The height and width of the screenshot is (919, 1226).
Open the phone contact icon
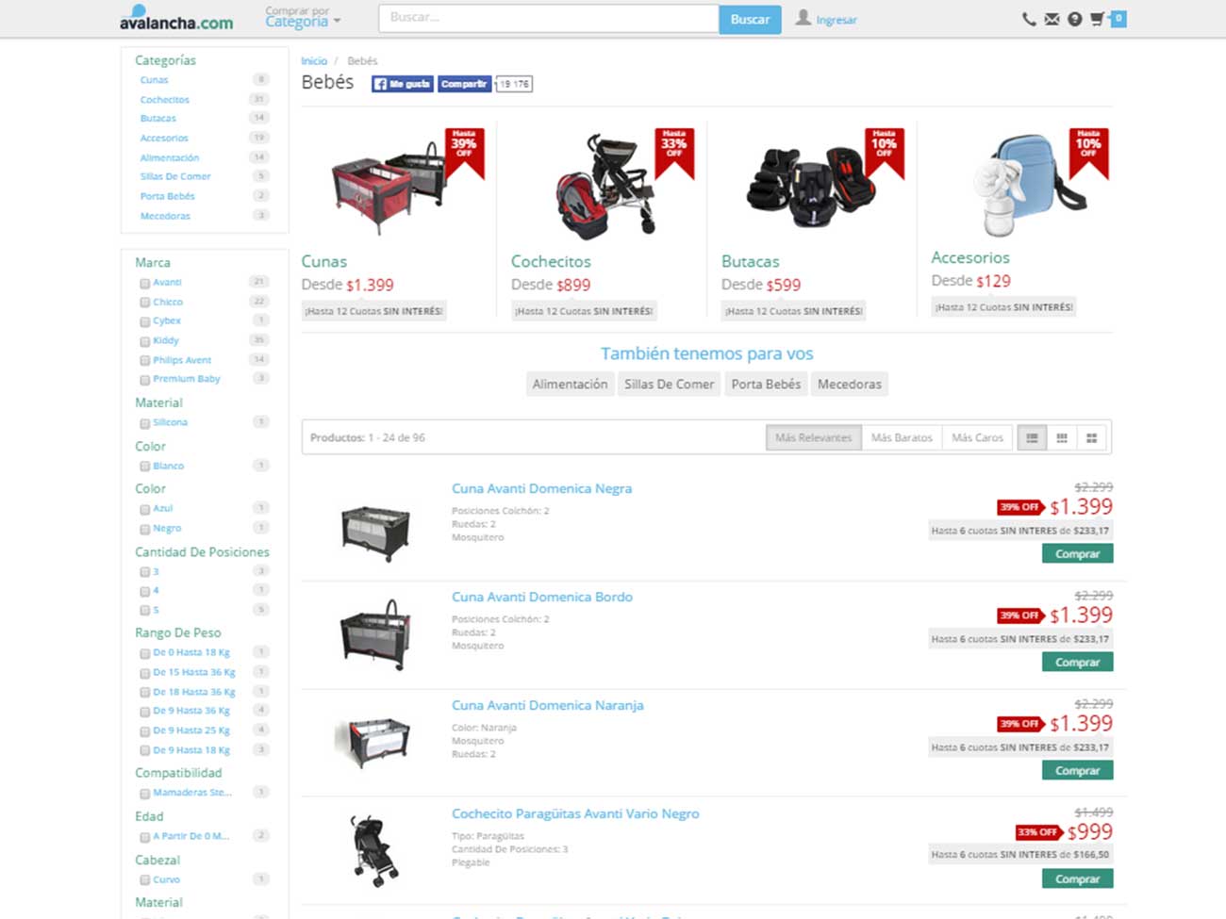click(1029, 19)
